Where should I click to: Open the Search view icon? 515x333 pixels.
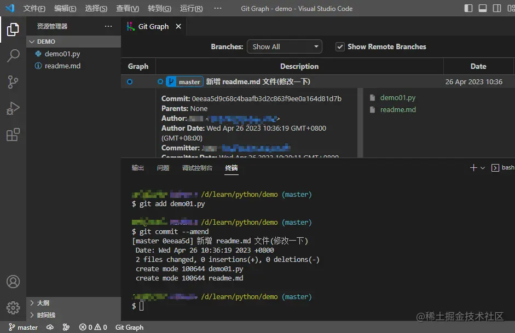pyautogui.click(x=13, y=56)
